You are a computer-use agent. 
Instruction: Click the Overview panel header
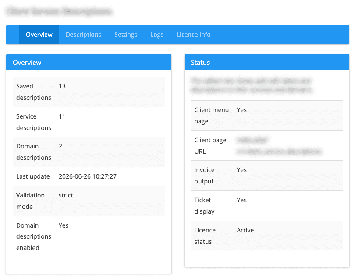pyautogui.click(x=89, y=63)
